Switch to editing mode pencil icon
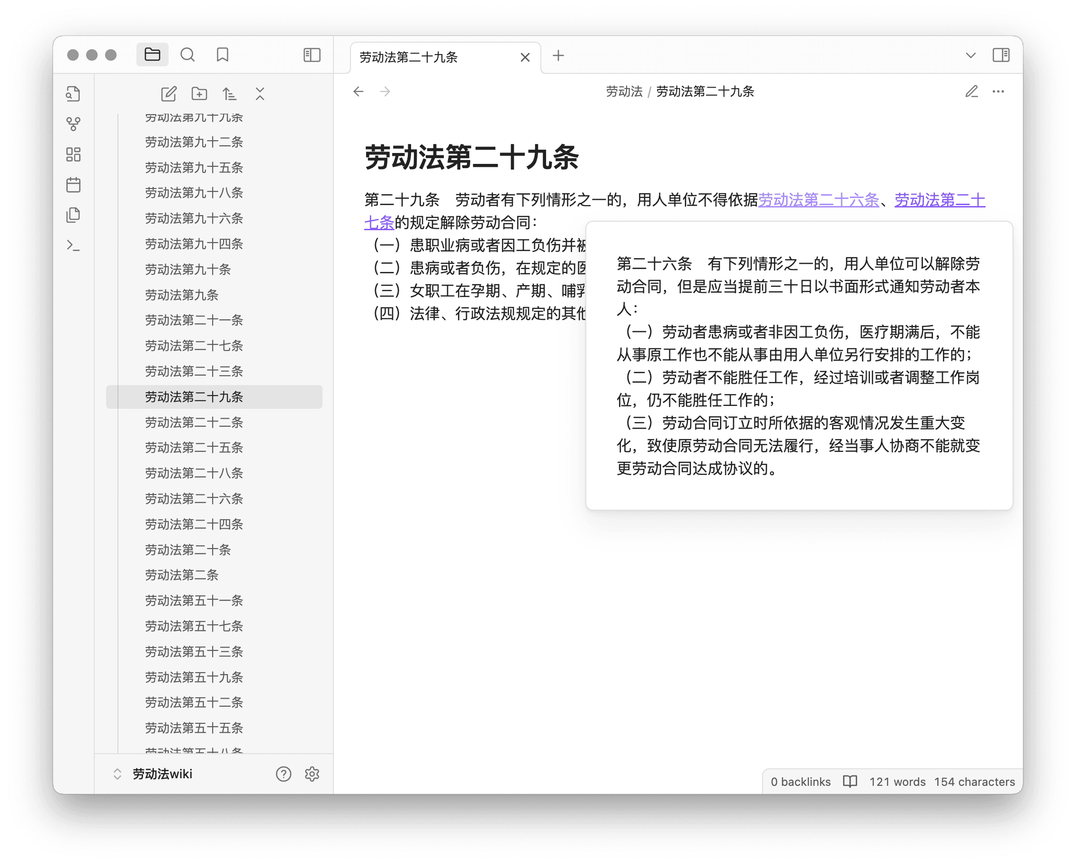 pos(972,91)
